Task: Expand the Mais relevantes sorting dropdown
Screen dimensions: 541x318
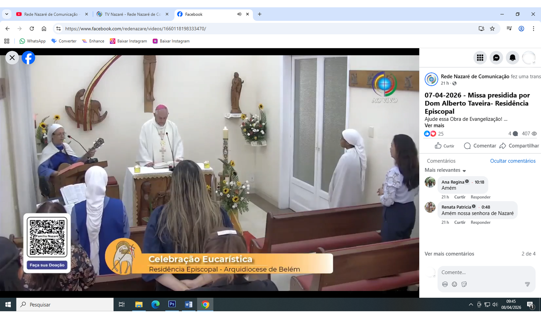Action: point(445,170)
